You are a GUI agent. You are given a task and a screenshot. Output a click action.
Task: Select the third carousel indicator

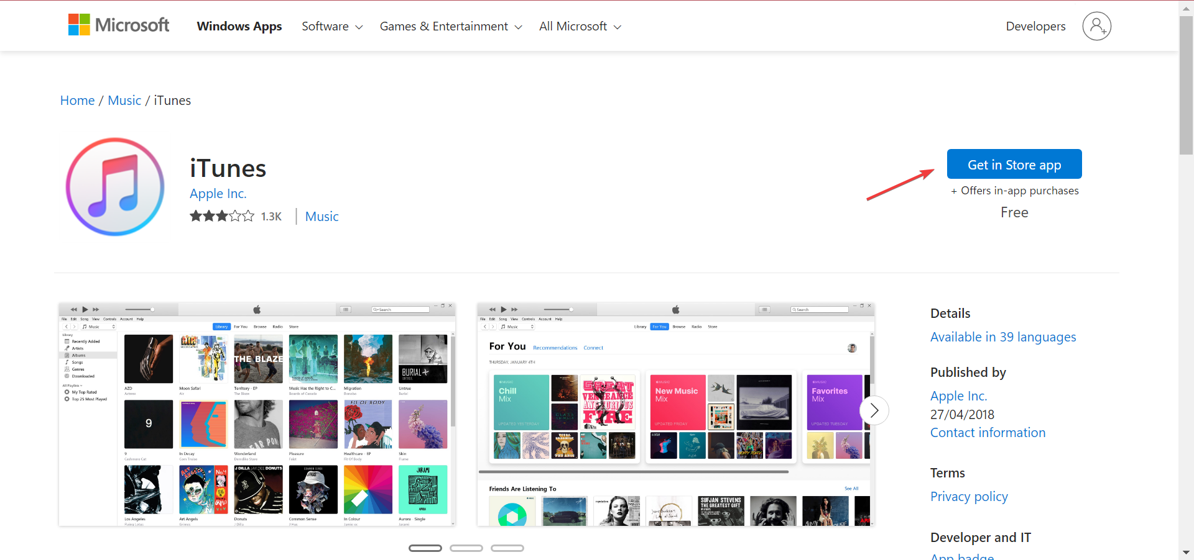coord(507,548)
